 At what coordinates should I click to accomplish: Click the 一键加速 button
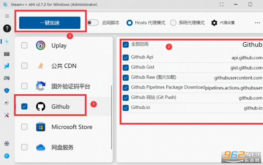50,23
